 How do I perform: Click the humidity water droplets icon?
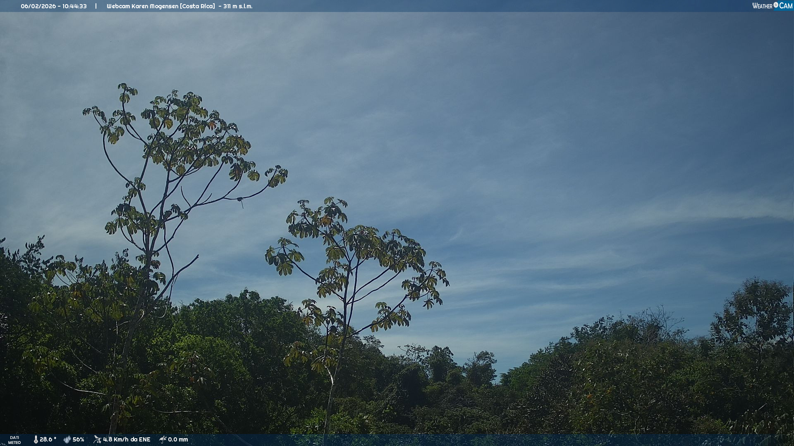(67, 439)
